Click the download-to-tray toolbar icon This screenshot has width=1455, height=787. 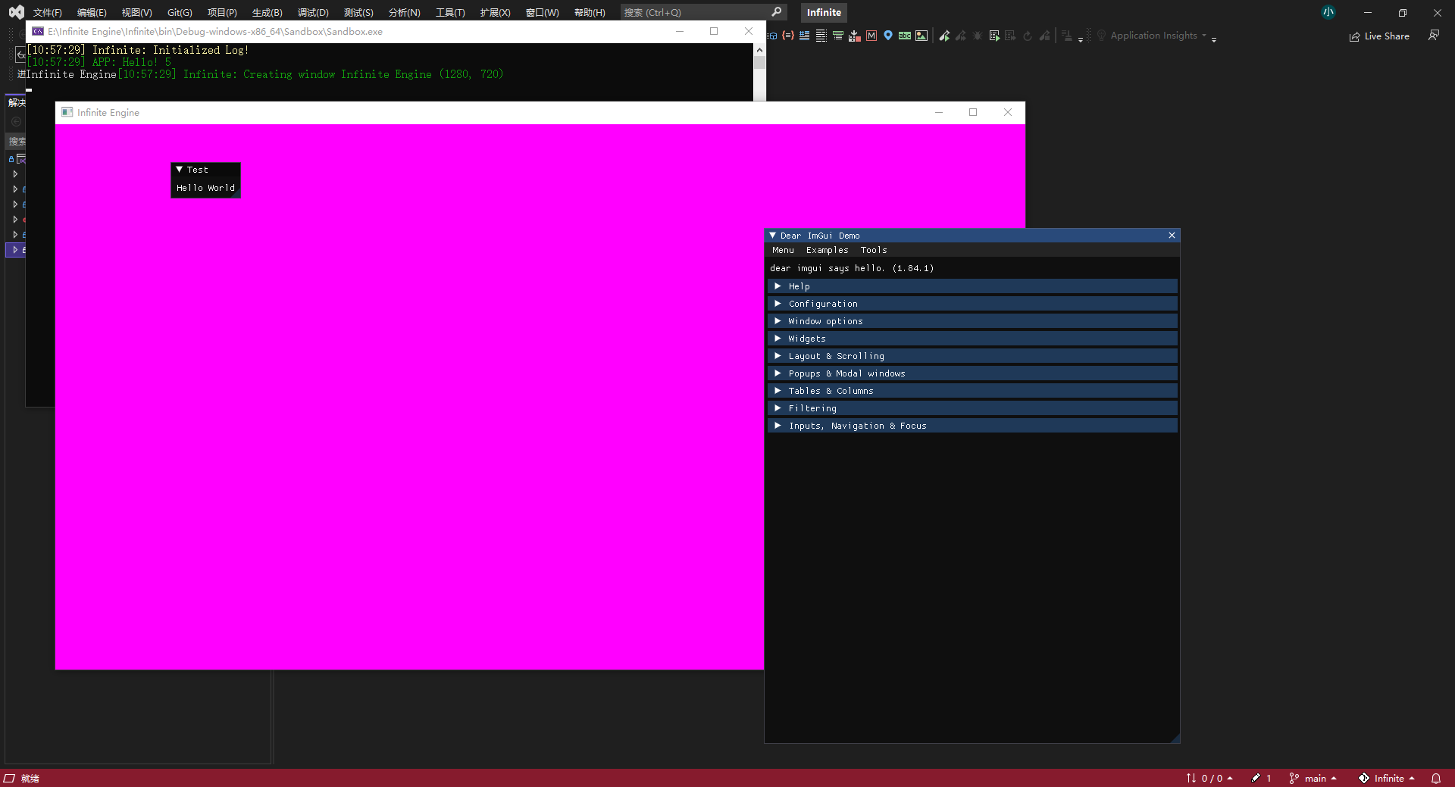[x=855, y=36]
